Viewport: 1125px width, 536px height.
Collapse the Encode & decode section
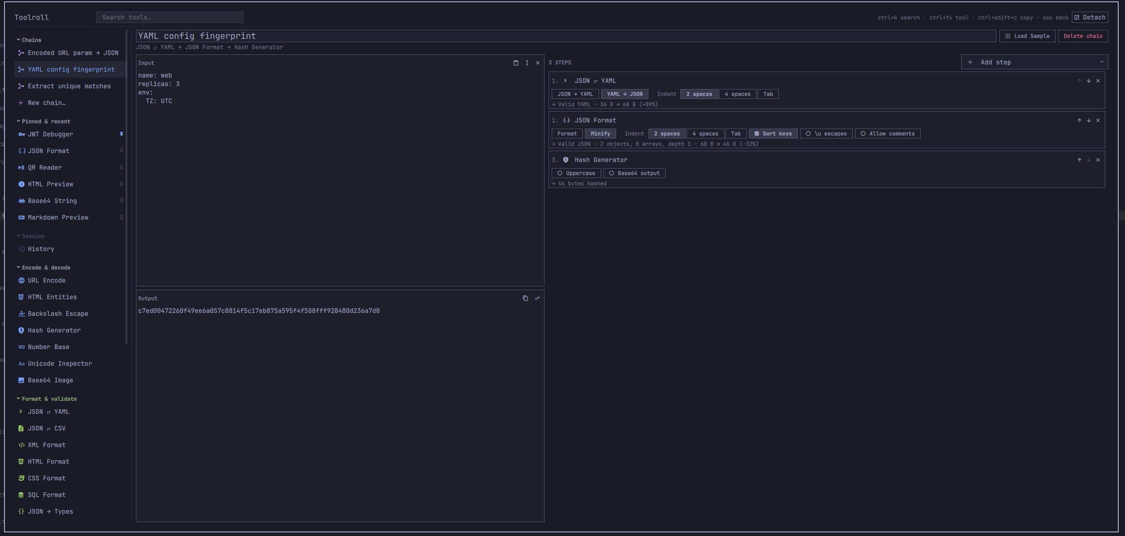point(43,268)
